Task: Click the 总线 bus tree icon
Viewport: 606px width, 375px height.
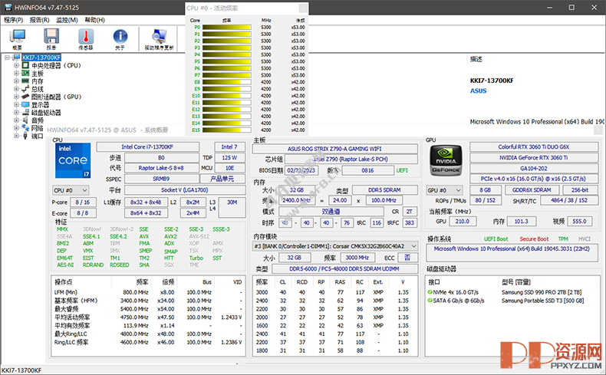Action: (x=25, y=89)
